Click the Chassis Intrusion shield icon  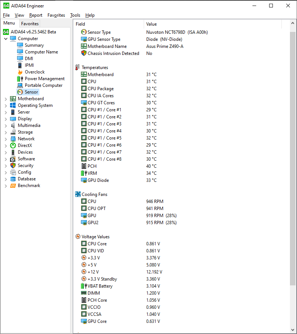(x=84, y=53)
